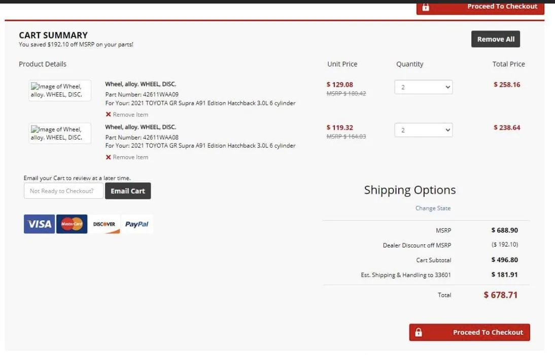Click the PayPal payment logo
The width and height of the screenshot is (555, 355).
tap(136, 224)
